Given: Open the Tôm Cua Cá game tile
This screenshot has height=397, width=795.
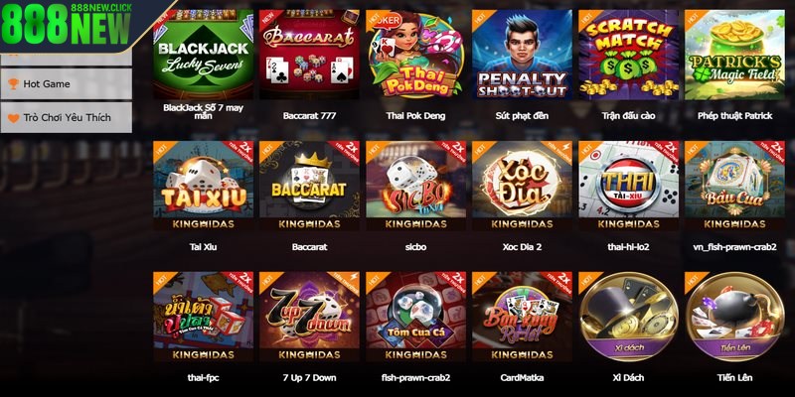Looking at the screenshot, I should click(415, 317).
